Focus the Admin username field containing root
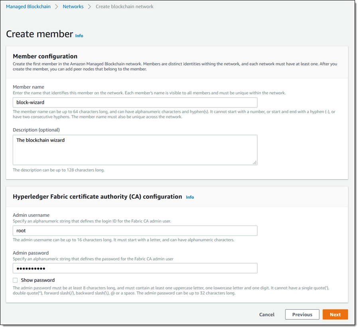Screen dimensions: 359x329 [135, 231]
